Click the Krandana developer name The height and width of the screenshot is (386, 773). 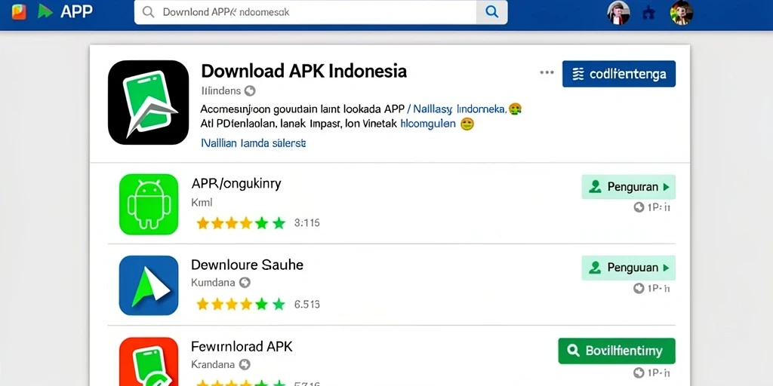coord(213,365)
